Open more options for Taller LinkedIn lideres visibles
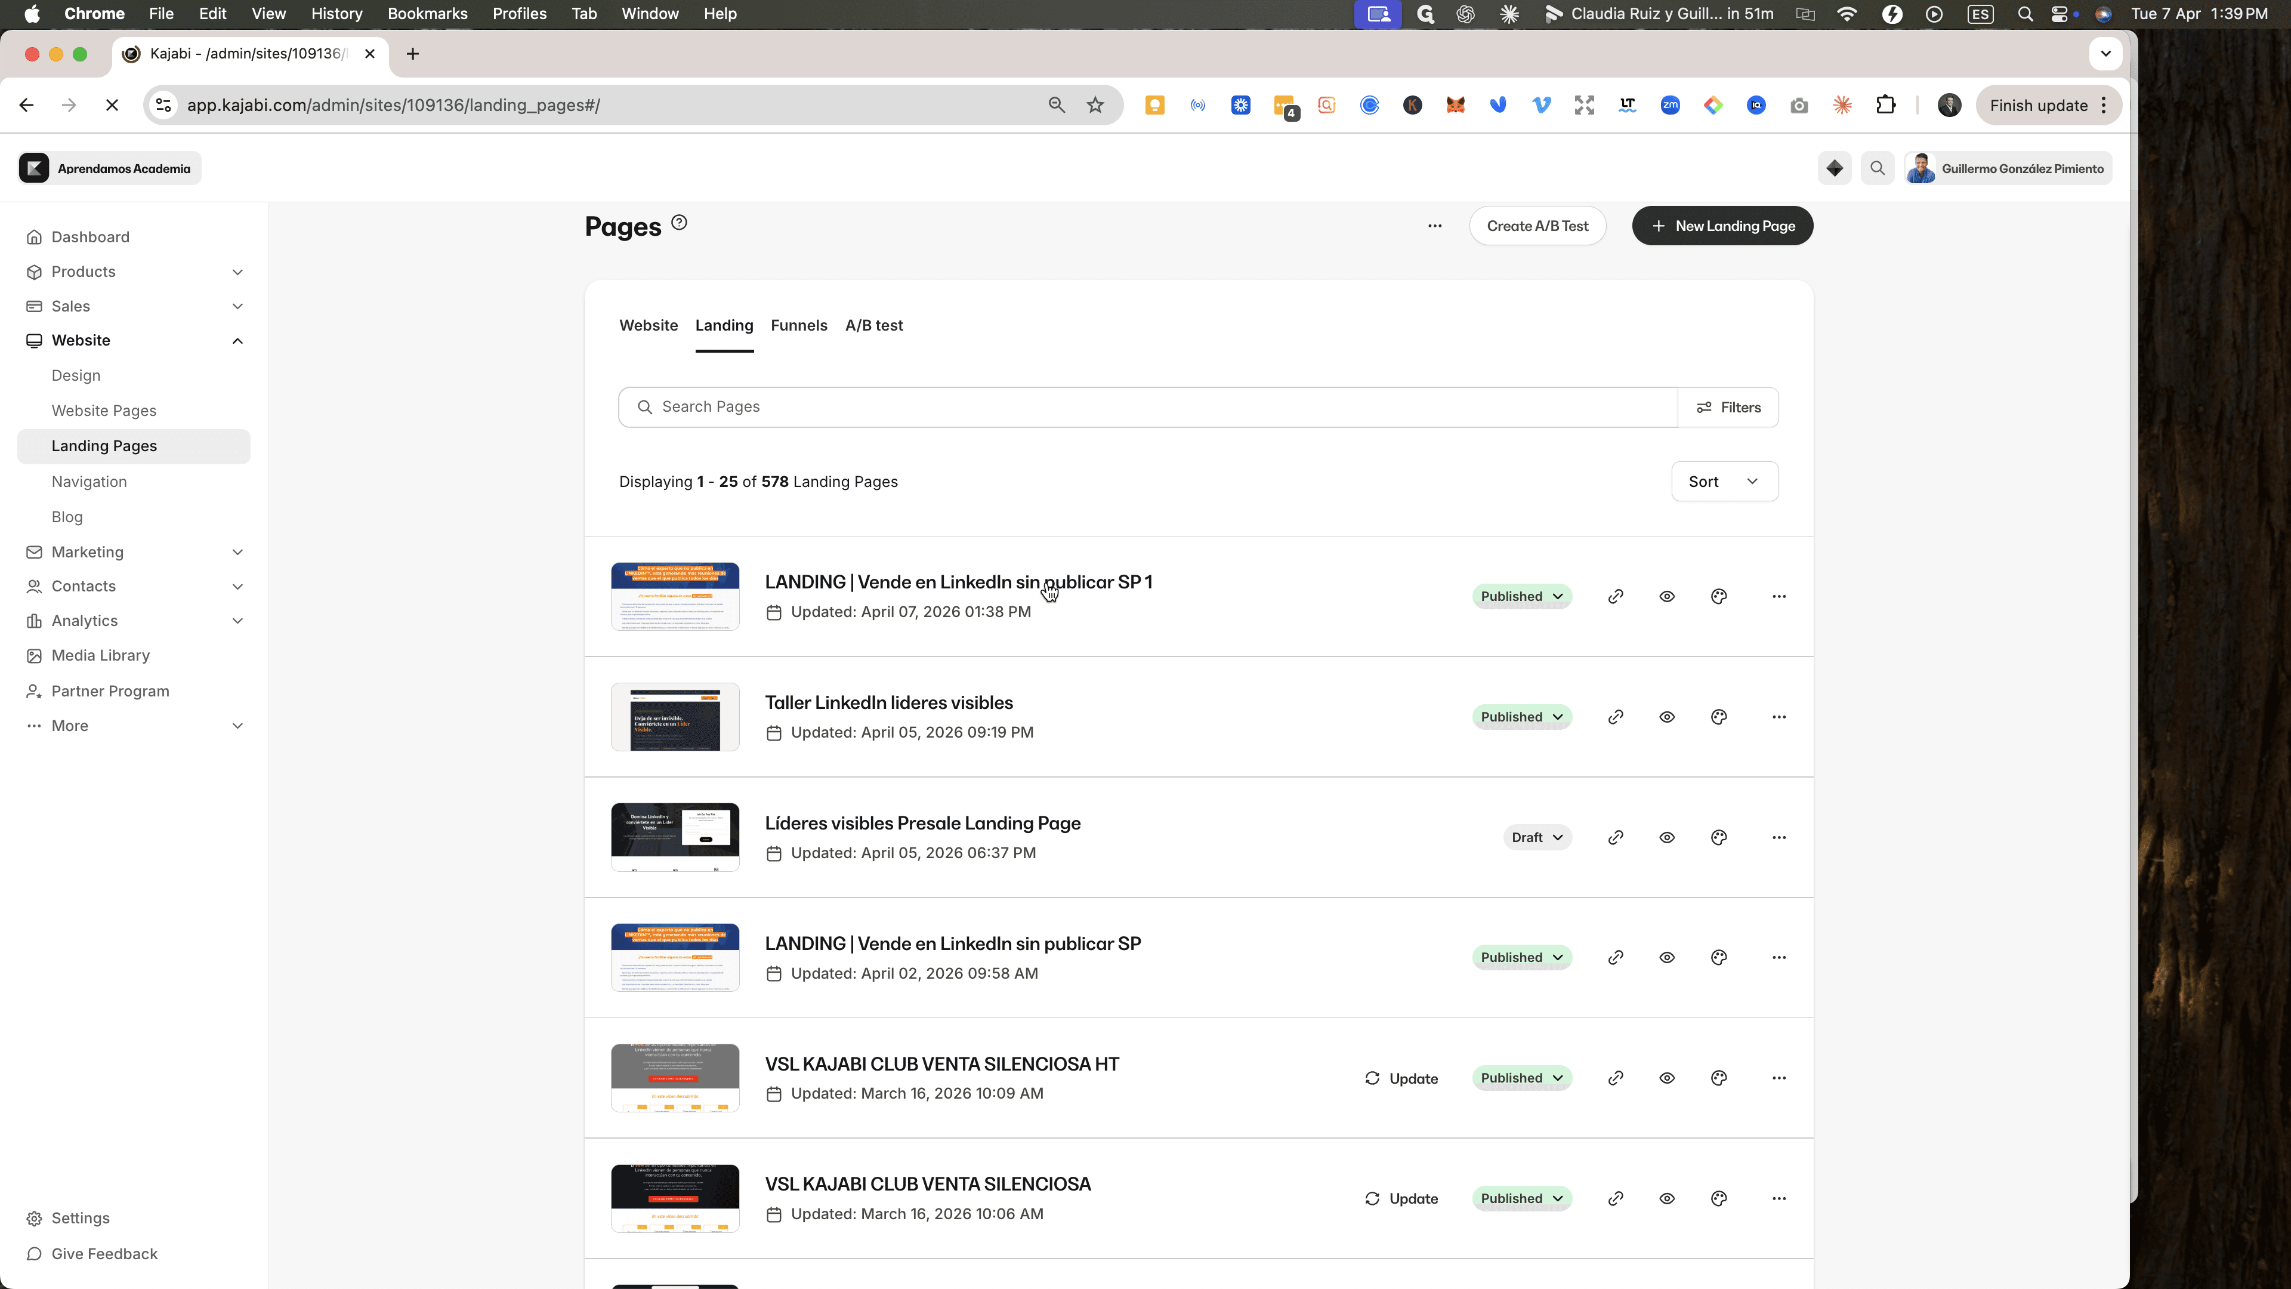2291x1289 pixels. pyautogui.click(x=1778, y=717)
